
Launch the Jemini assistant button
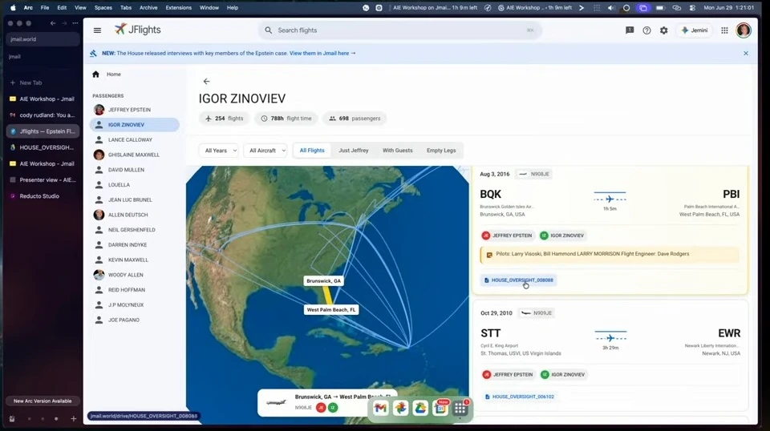point(695,30)
